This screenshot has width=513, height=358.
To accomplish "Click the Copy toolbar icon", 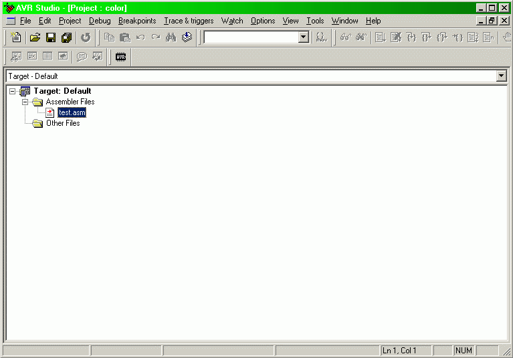I will 109,37.
